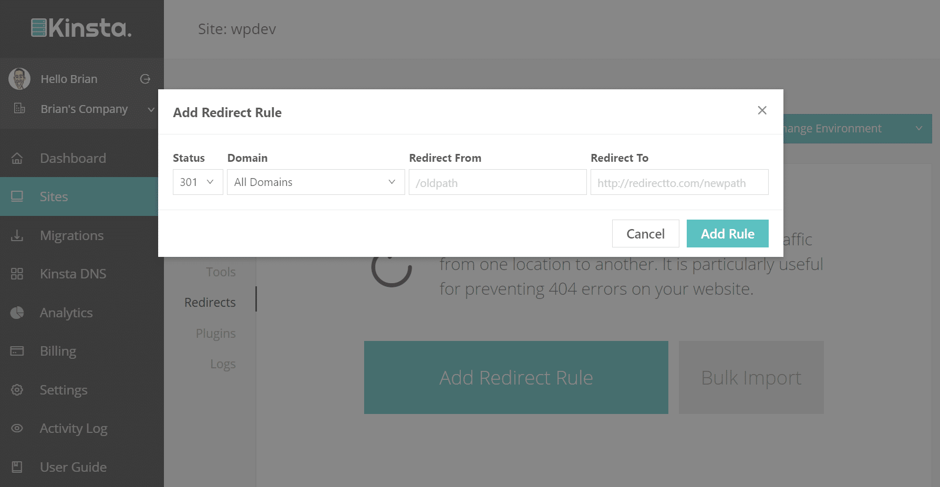940x487 pixels.
Task: Open Settings with the gear icon
Action: click(x=17, y=389)
